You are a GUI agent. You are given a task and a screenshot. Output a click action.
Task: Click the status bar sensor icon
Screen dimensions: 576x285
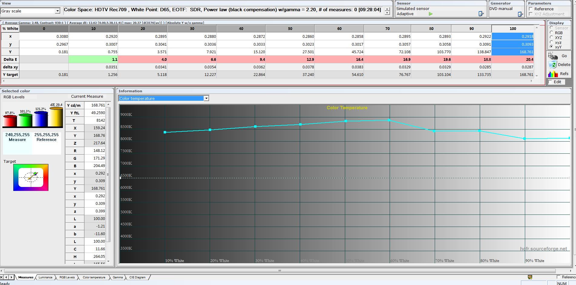click(x=530, y=277)
